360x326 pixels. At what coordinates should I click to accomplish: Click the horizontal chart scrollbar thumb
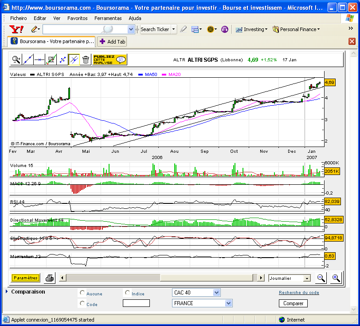[x=207, y=278]
